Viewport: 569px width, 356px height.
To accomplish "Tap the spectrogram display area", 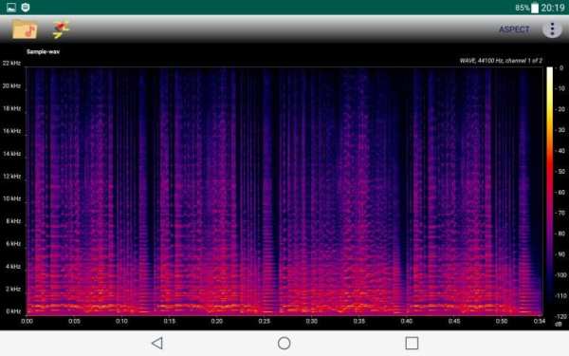I will click(284, 191).
